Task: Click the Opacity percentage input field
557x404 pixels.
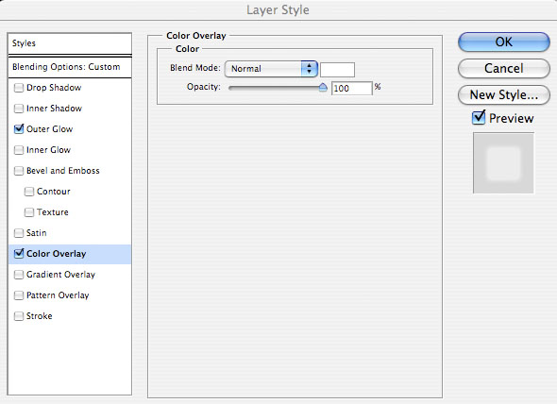Action: click(352, 88)
